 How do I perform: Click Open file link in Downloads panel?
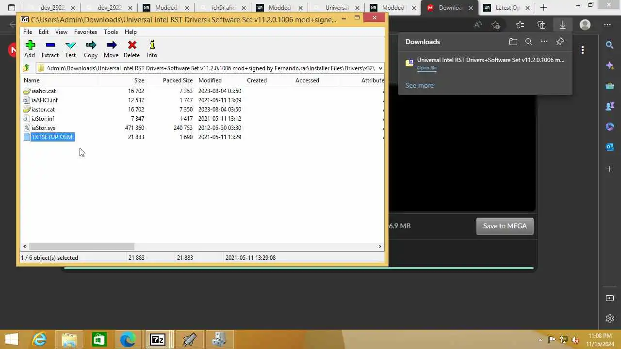coord(427,68)
